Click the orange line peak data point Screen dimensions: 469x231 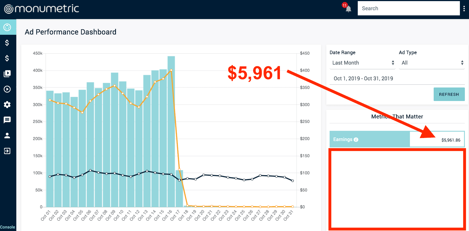click(x=171, y=70)
